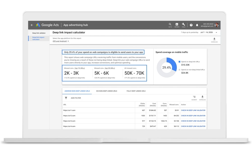Image resolution: width=252 pixels, height=156 pixels.
Task: Click Check in Deep Link Validator for url-1
Action: tap(193, 110)
